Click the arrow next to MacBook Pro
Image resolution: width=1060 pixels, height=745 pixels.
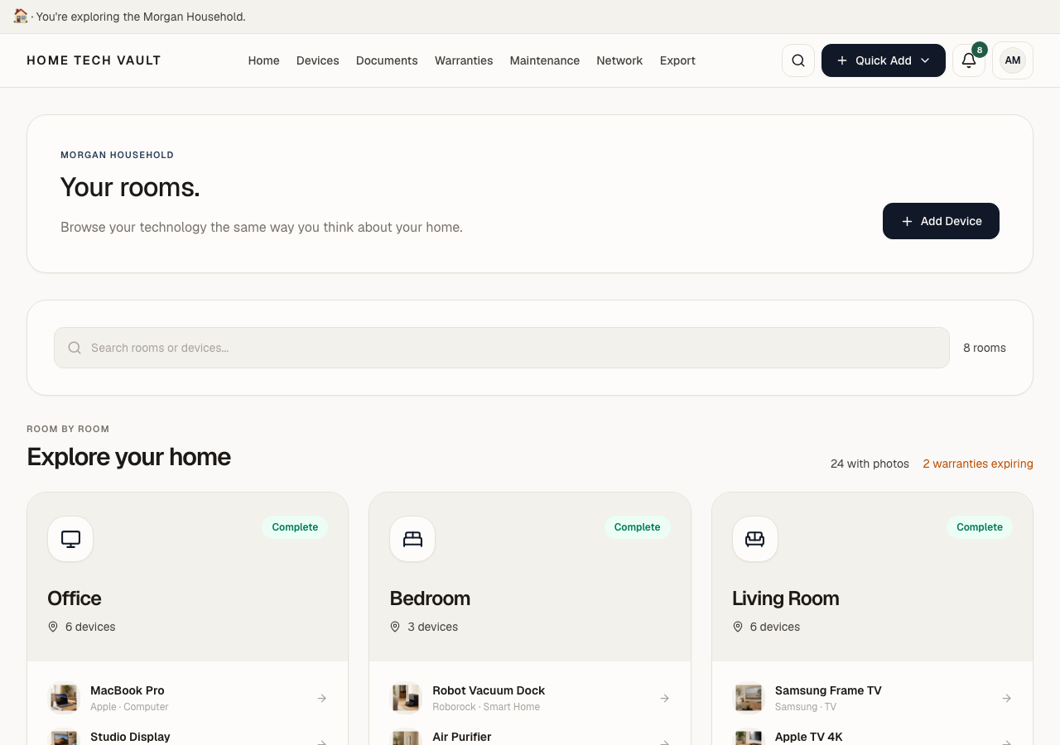pos(322,699)
